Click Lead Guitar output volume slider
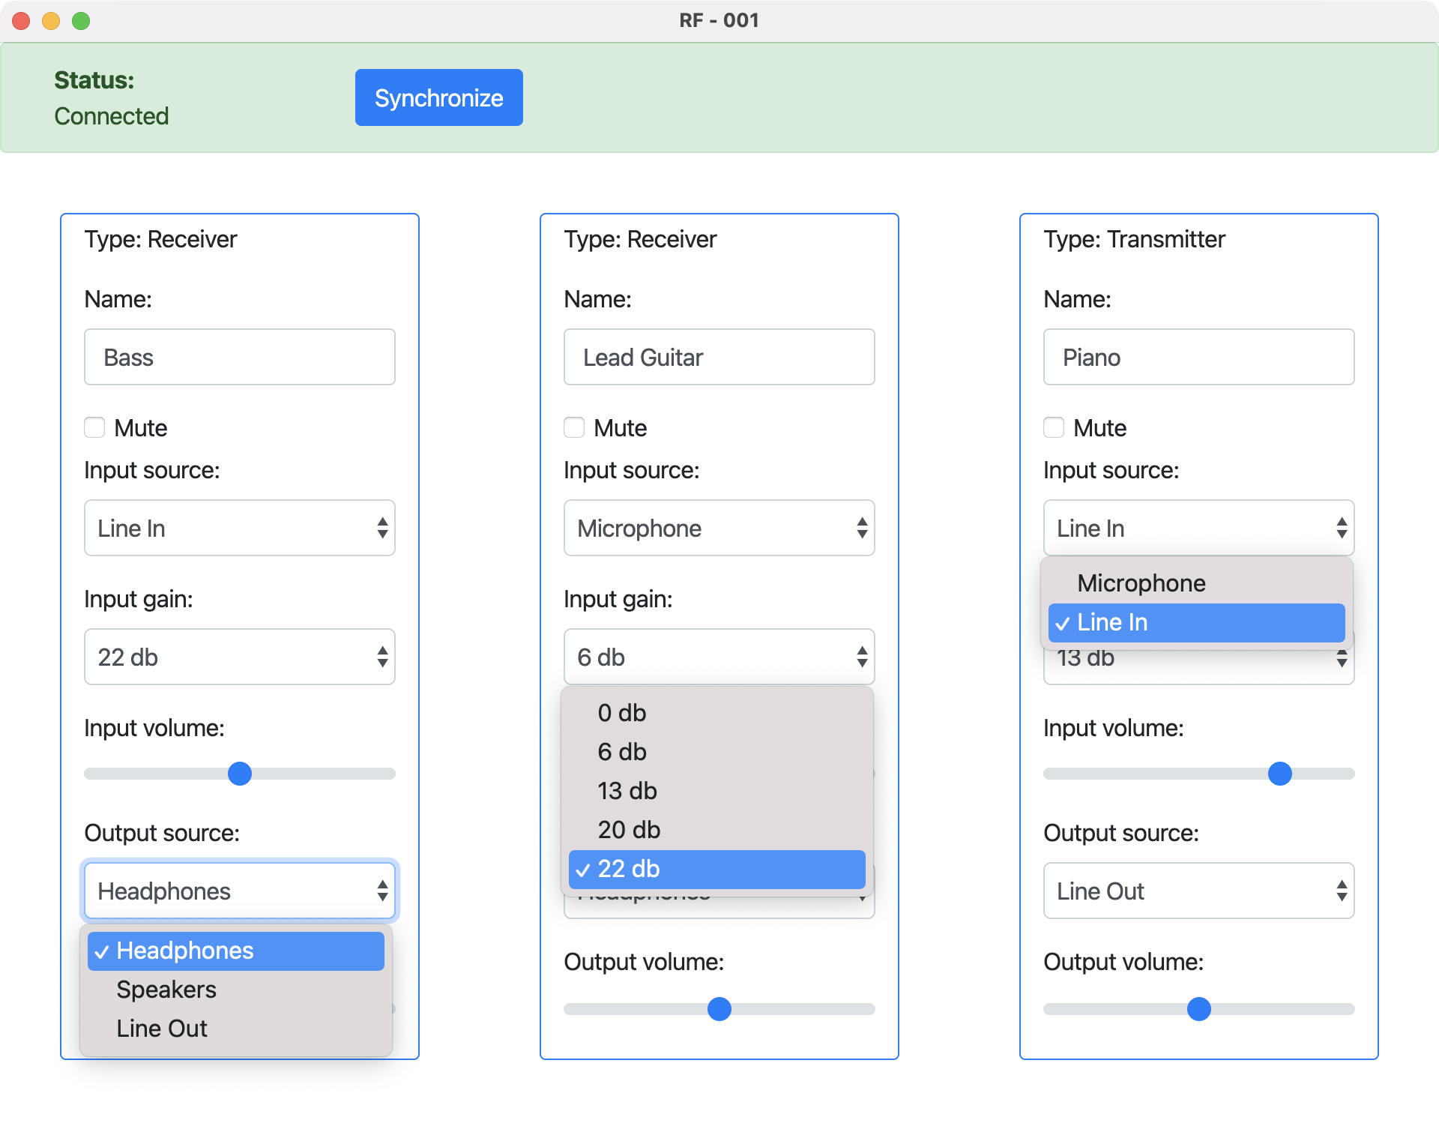This screenshot has height=1144, width=1439. [x=719, y=1009]
